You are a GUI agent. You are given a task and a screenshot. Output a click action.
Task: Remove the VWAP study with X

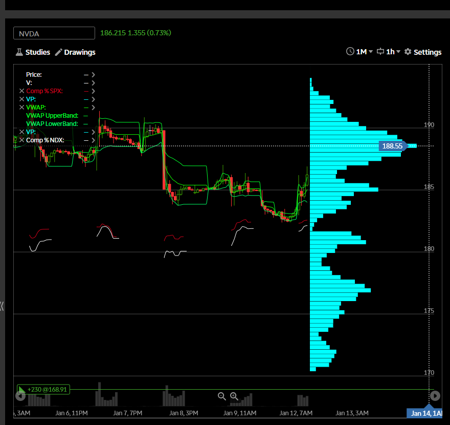[21, 108]
